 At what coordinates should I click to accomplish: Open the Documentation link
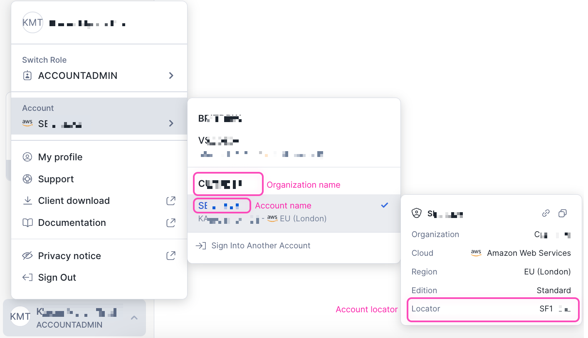click(x=72, y=223)
